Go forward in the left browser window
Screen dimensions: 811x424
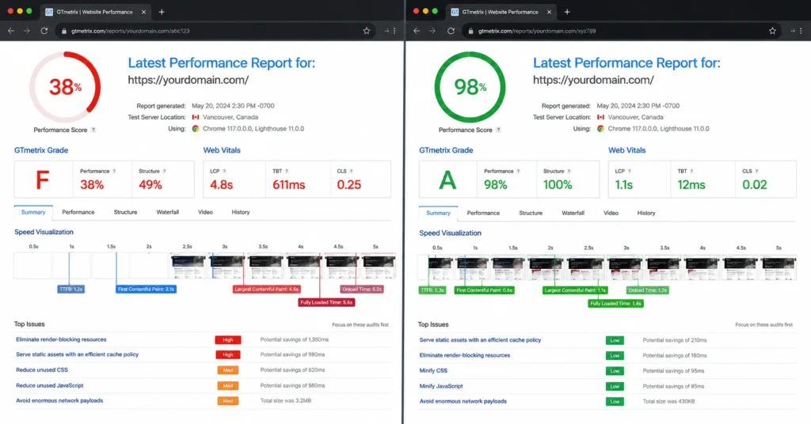[27, 31]
